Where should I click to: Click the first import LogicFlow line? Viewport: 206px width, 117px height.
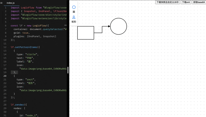39,8
